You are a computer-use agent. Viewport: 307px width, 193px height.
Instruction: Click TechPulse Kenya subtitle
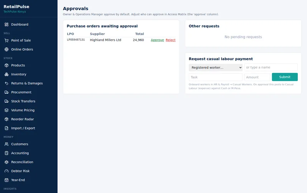(x=15, y=12)
